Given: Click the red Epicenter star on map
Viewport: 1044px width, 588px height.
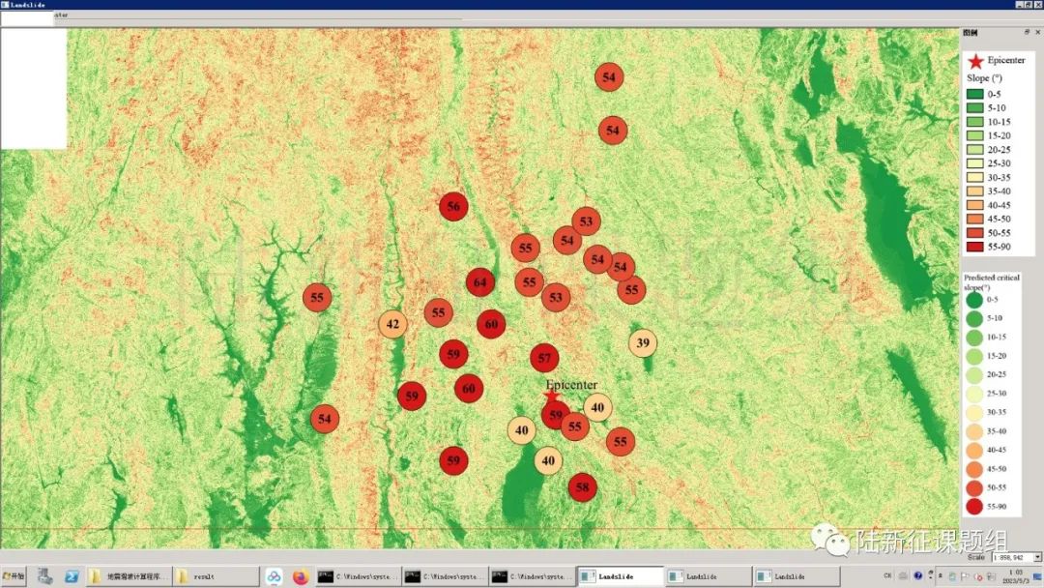Looking at the screenshot, I should click(x=552, y=397).
